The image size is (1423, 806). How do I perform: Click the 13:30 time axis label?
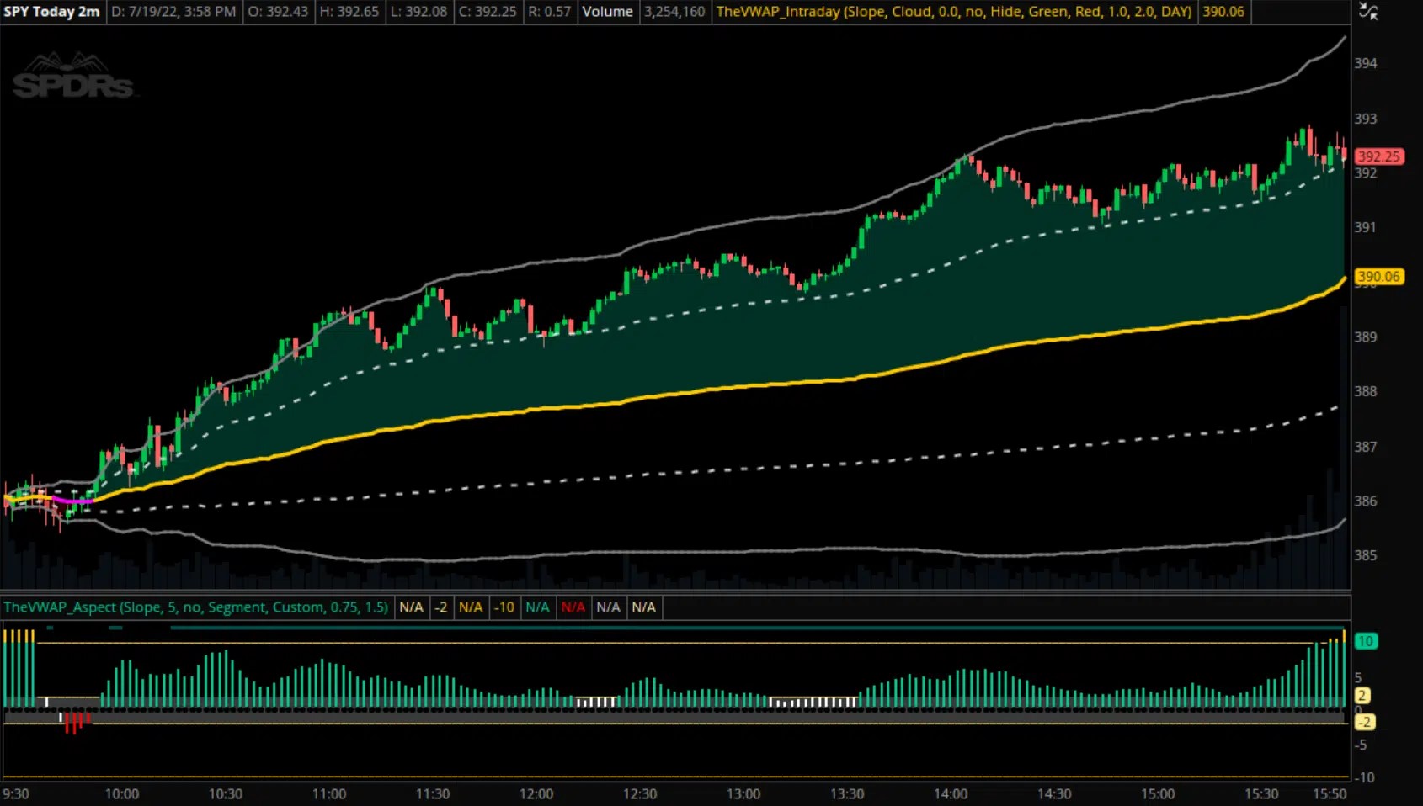click(847, 794)
